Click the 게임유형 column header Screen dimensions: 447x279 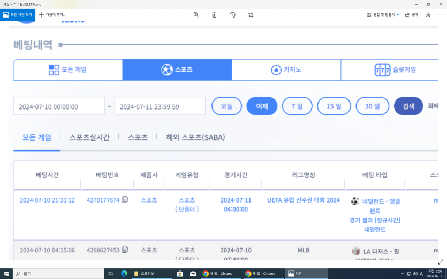[187, 175]
